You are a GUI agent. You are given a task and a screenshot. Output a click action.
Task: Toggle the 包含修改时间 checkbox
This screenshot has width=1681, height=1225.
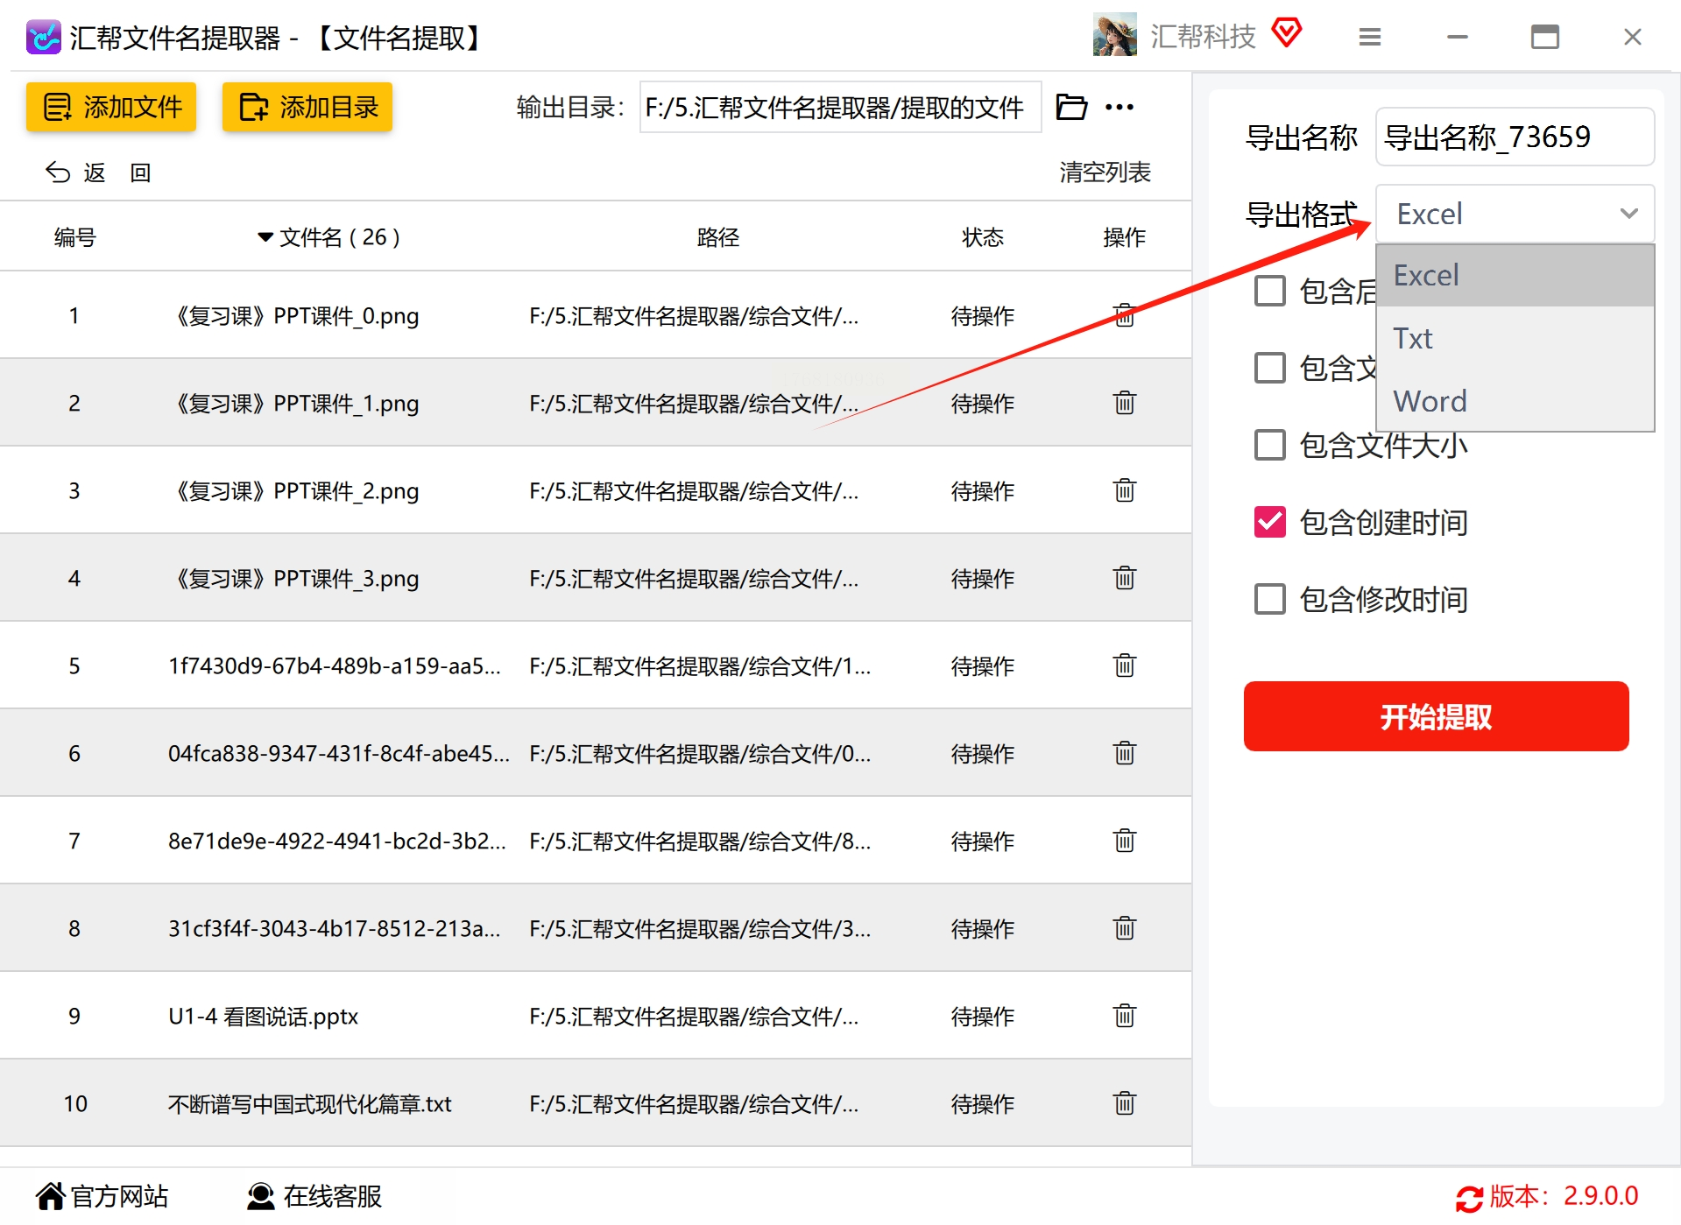point(1269,599)
